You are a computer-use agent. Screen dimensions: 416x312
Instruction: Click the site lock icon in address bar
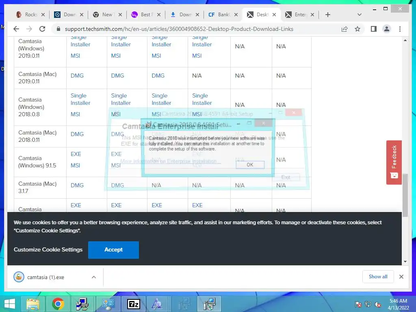(x=58, y=29)
